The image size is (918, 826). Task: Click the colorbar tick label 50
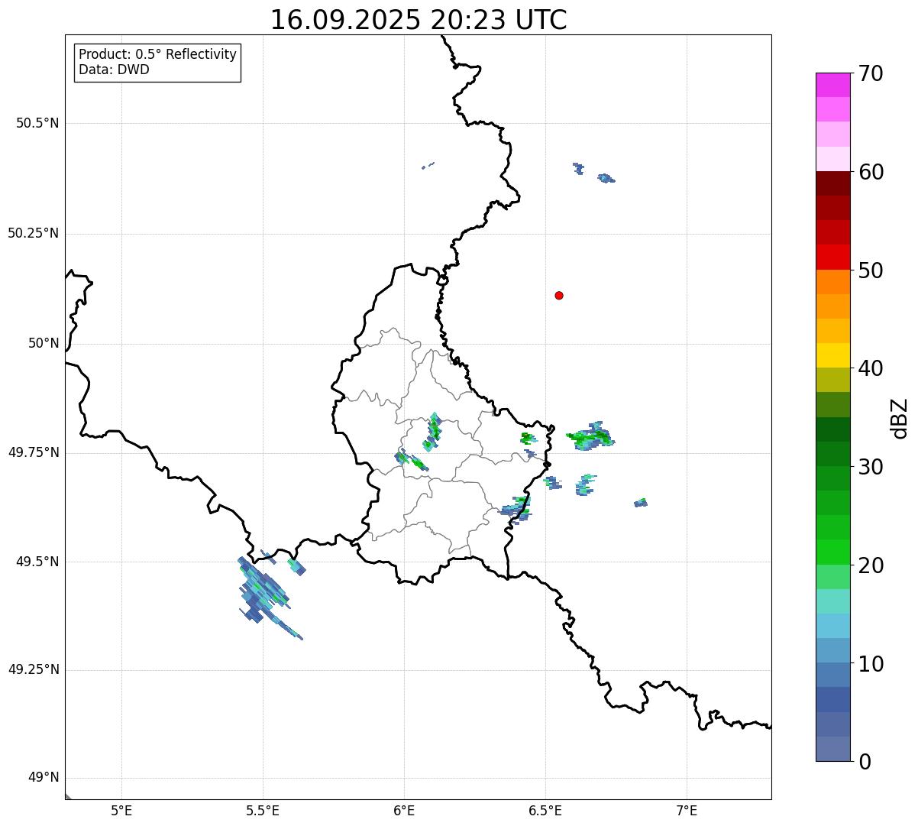click(x=871, y=270)
